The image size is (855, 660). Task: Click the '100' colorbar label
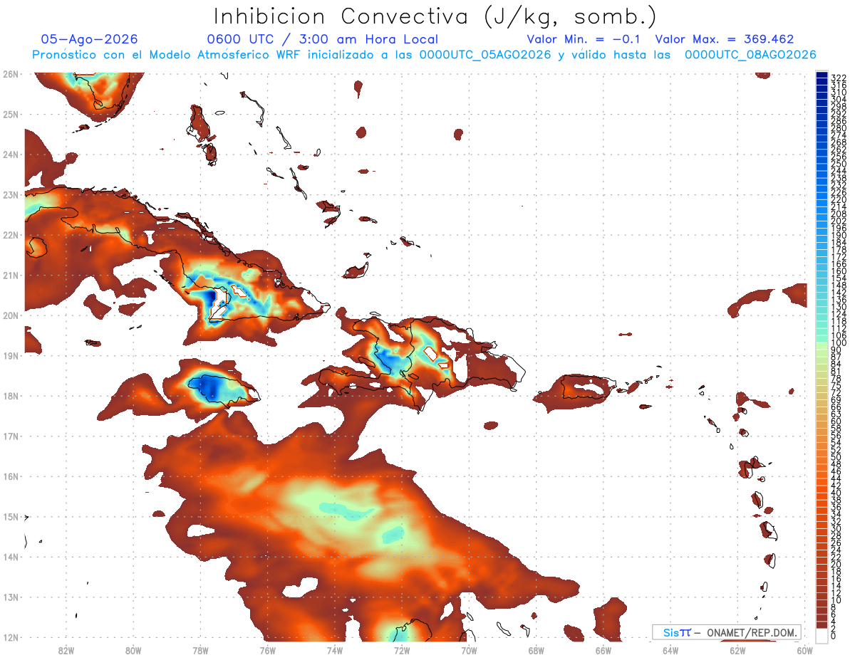click(838, 343)
